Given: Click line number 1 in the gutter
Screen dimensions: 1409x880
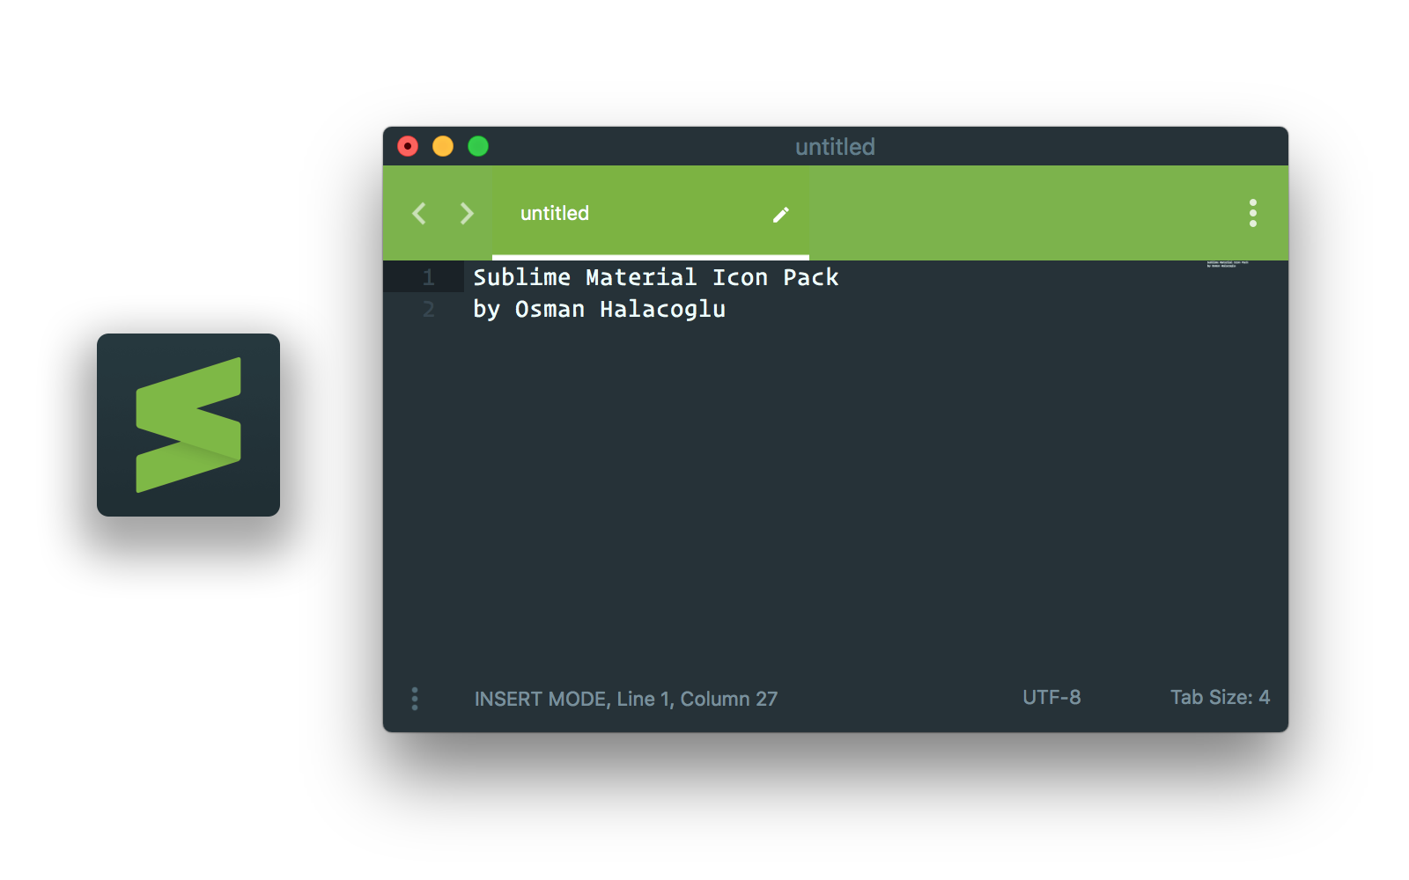Looking at the screenshot, I should 429,277.
